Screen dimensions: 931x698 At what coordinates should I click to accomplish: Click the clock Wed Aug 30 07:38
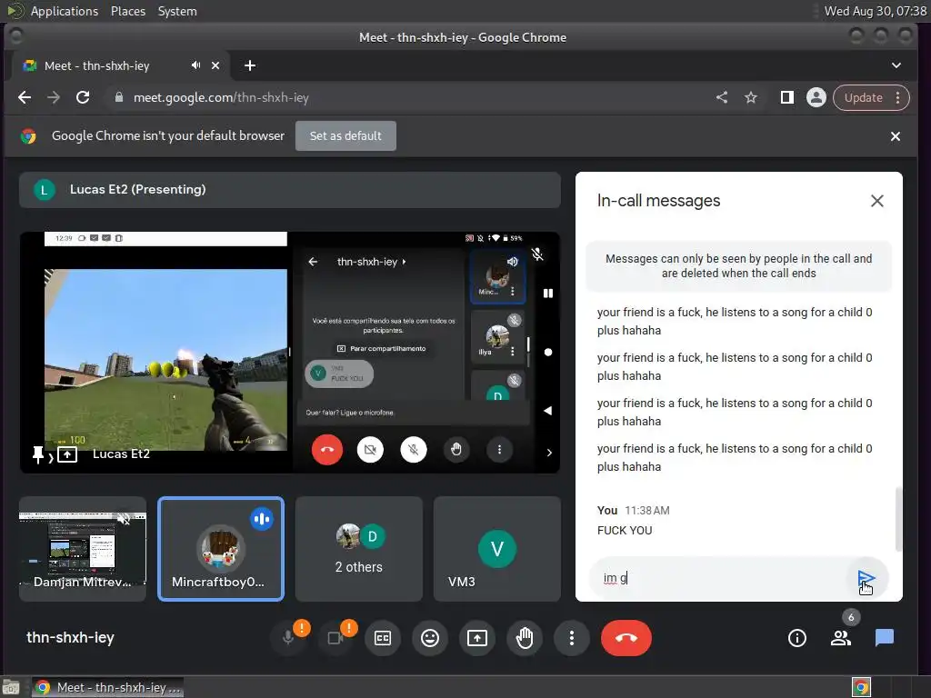coord(876,11)
